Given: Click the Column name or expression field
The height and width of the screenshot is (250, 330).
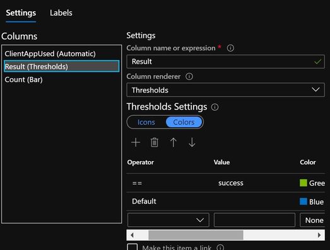Looking at the screenshot, I should pos(225,62).
